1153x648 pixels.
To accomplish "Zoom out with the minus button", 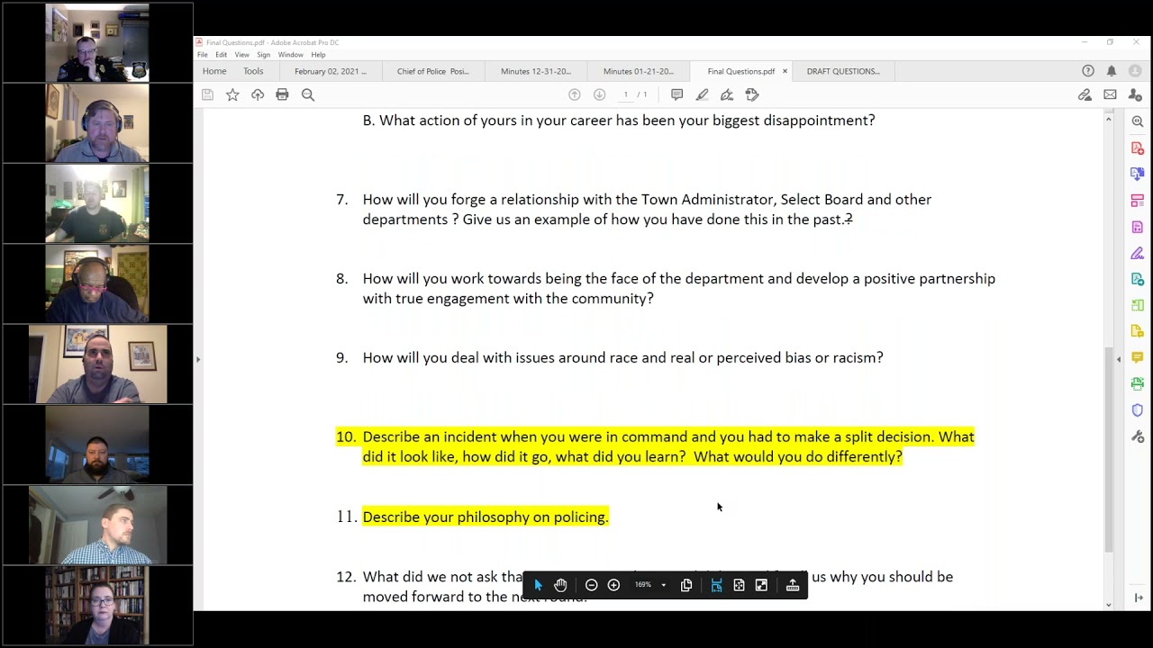I will point(591,585).
